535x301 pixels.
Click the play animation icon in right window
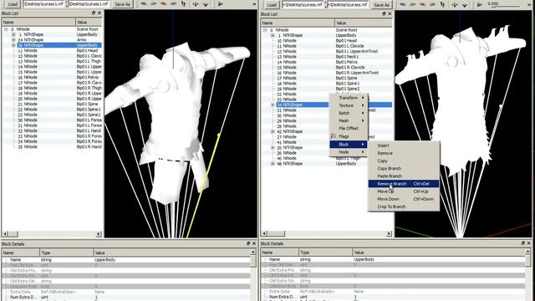[x=480, y=4]
